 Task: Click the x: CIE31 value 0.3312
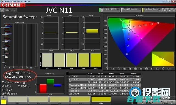point(92,76)
